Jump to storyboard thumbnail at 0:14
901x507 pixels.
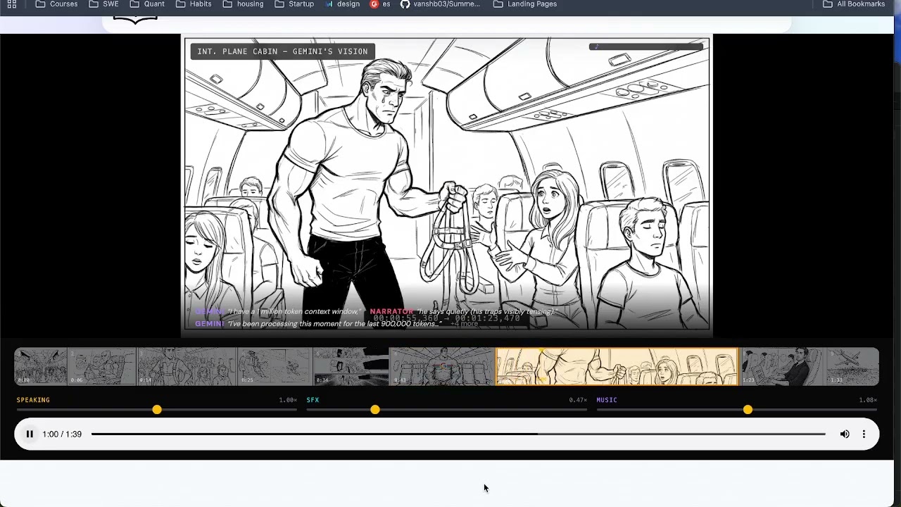(187, 366)
